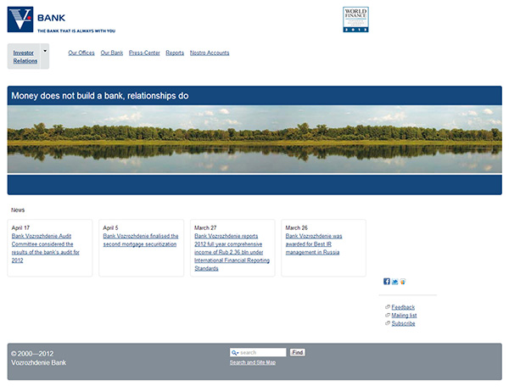Open the Reports menu link

click(175, 53)
